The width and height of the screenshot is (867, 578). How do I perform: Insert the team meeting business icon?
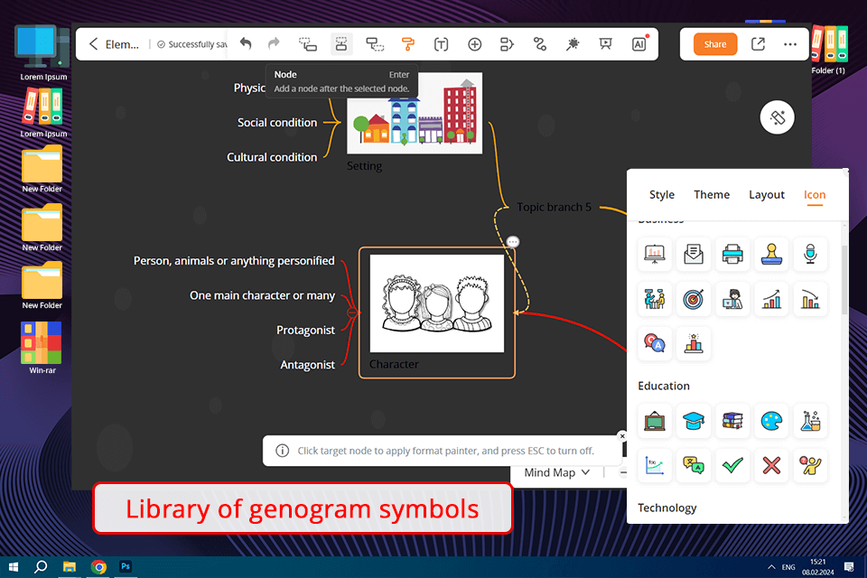[x=655, y=299]
